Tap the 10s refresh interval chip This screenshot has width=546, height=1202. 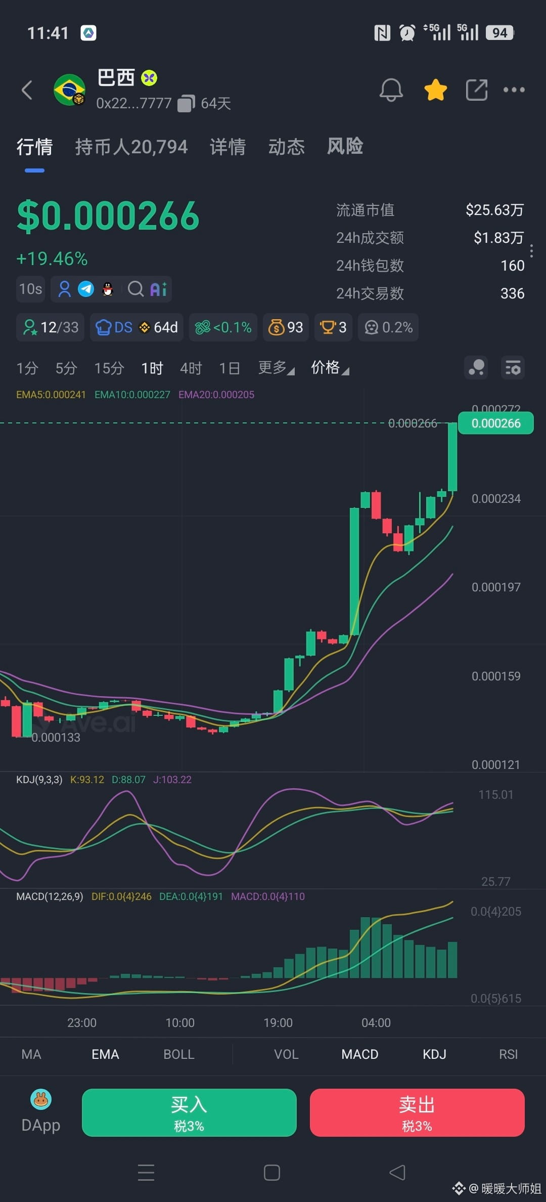coord(30,289)
